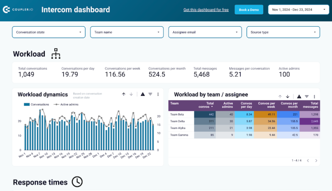
Task: Open the Team name filter dropdown
Action: 127,32
